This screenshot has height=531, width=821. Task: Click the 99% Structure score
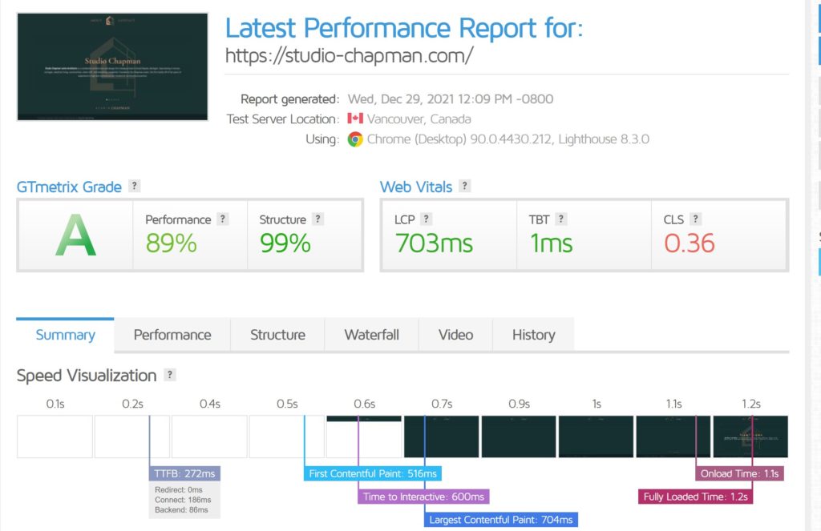pyautogui.click(x=285, y=243)
